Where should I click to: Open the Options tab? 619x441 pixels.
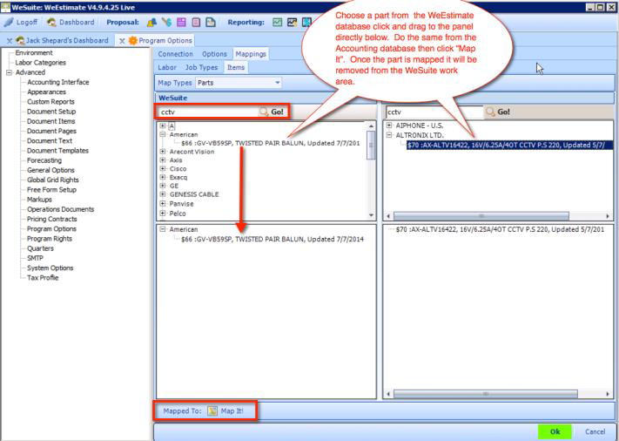point(214,54)
